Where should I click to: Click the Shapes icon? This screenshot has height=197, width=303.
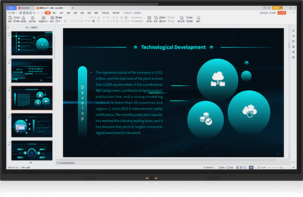156,18
